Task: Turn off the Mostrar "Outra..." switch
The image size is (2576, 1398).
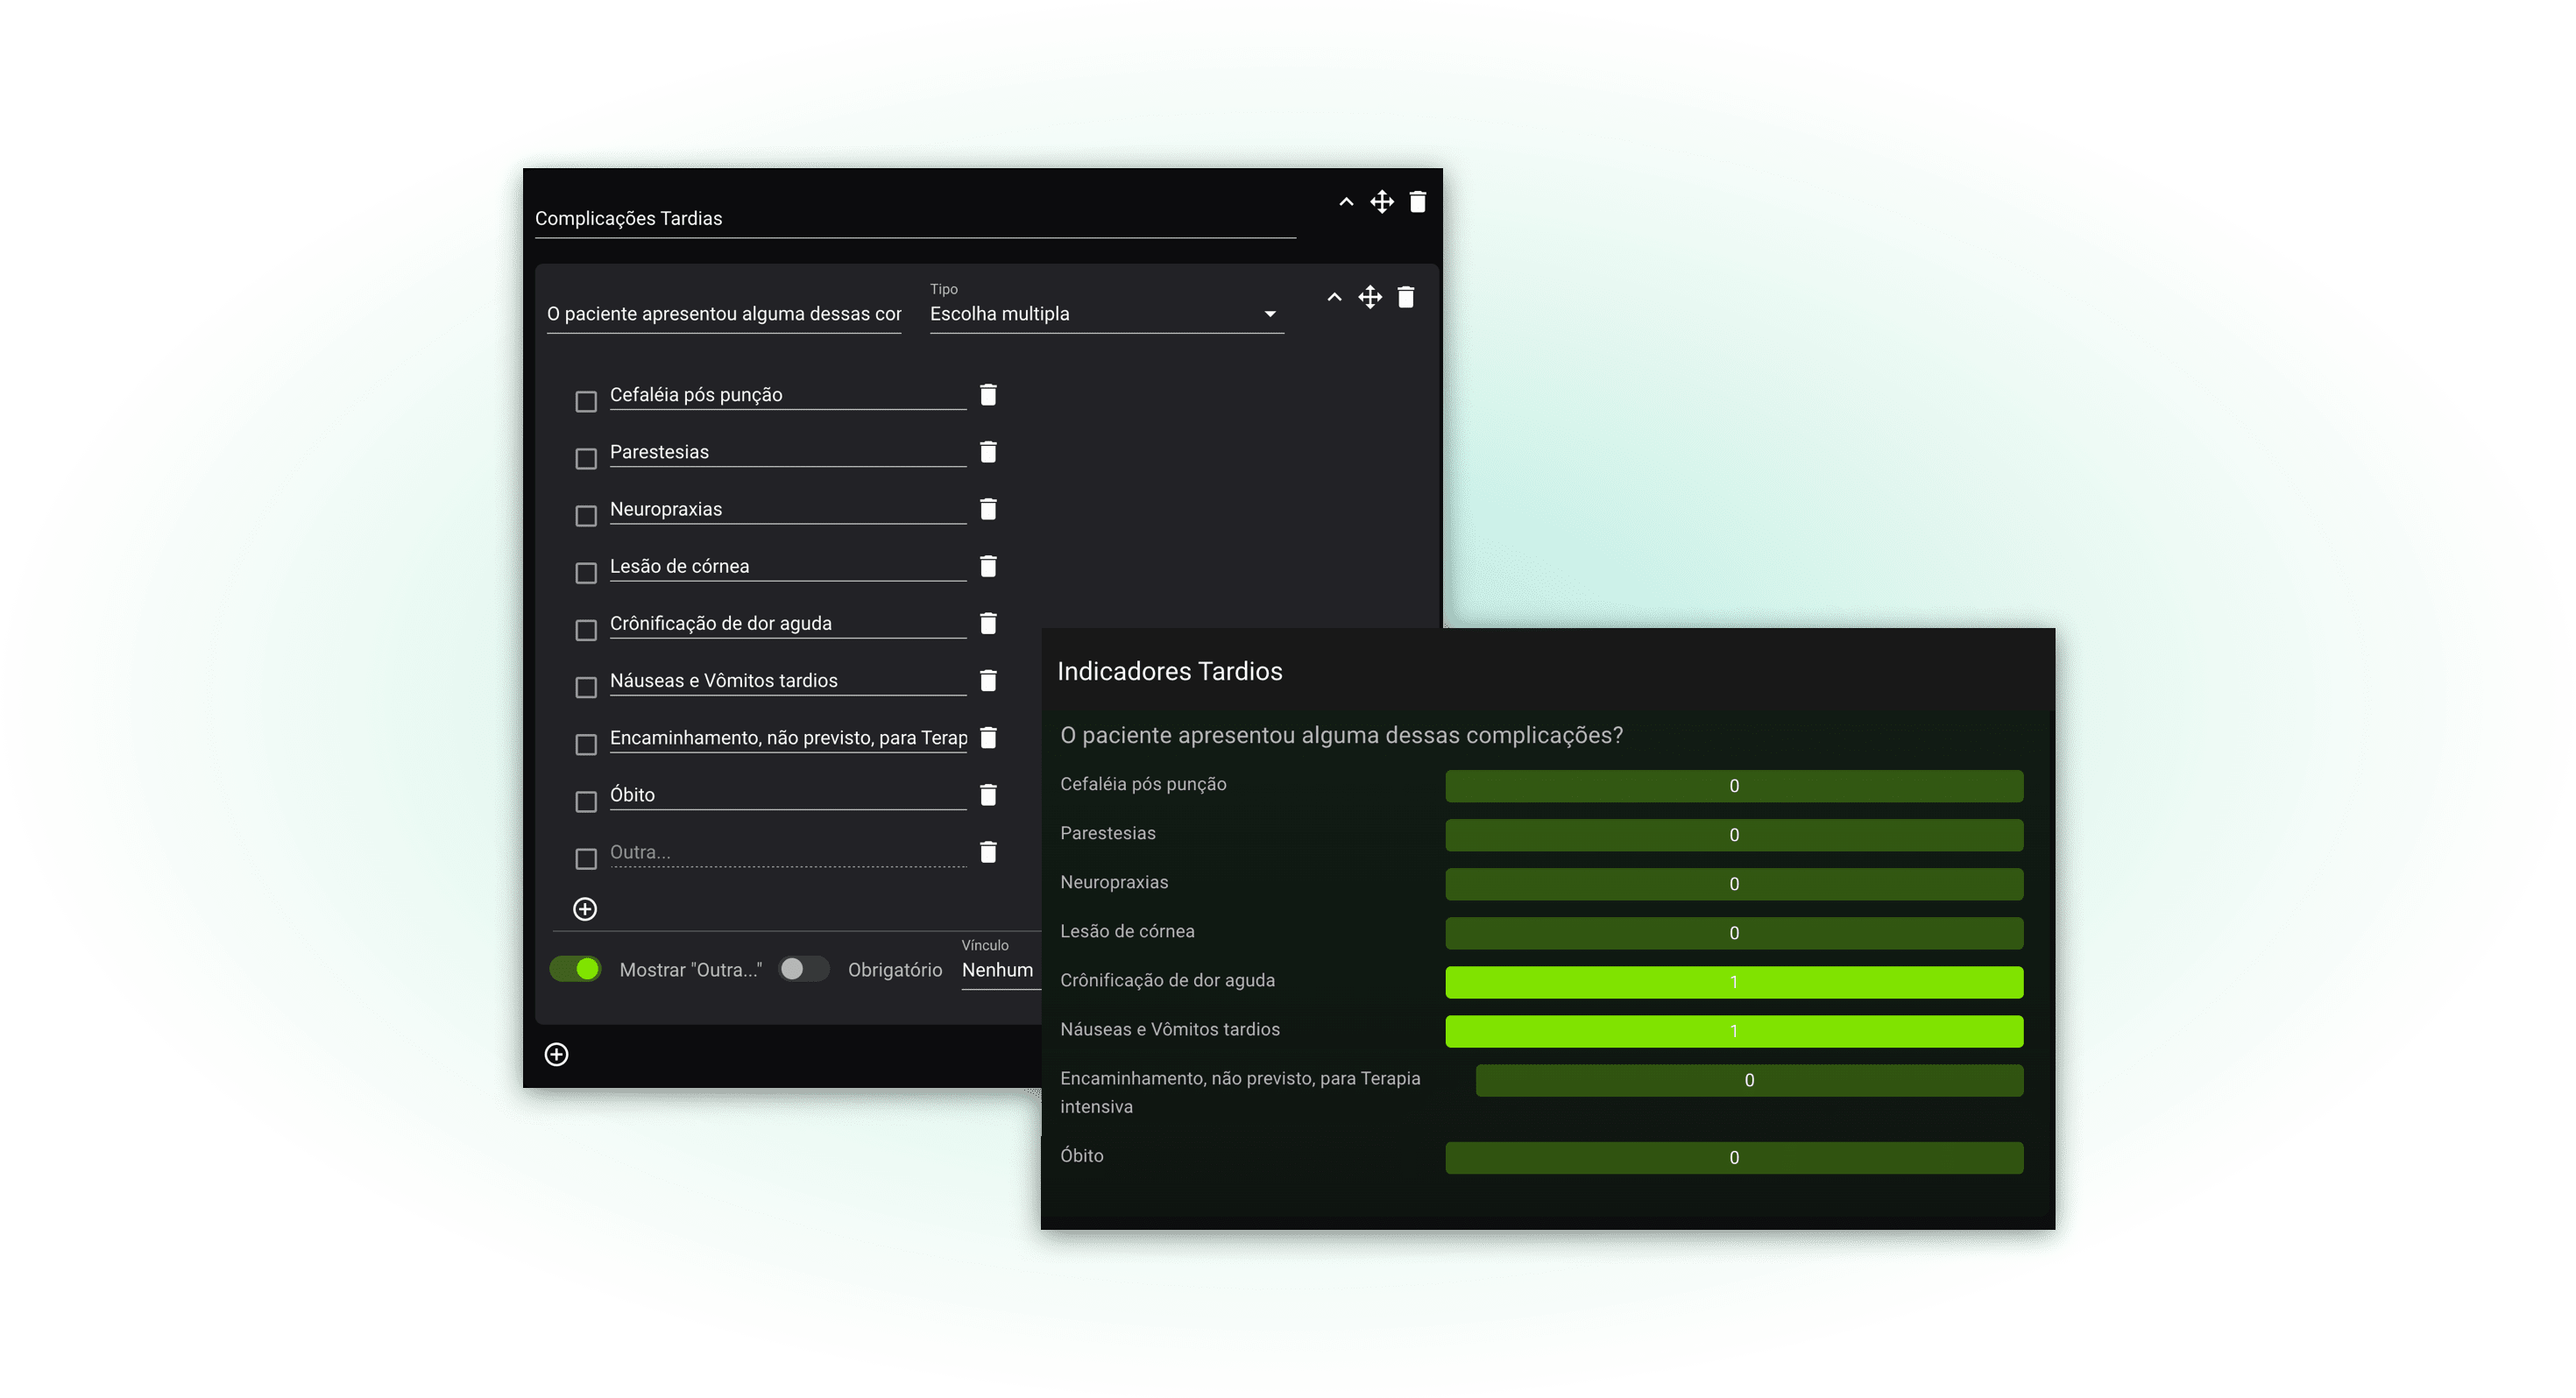Action: pos(576,969)
